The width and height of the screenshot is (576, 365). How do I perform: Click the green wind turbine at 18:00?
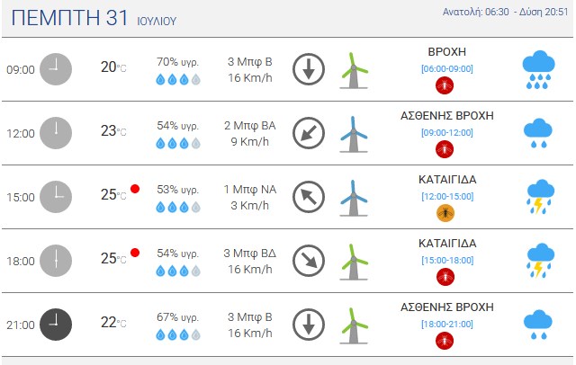coord(354,262)
